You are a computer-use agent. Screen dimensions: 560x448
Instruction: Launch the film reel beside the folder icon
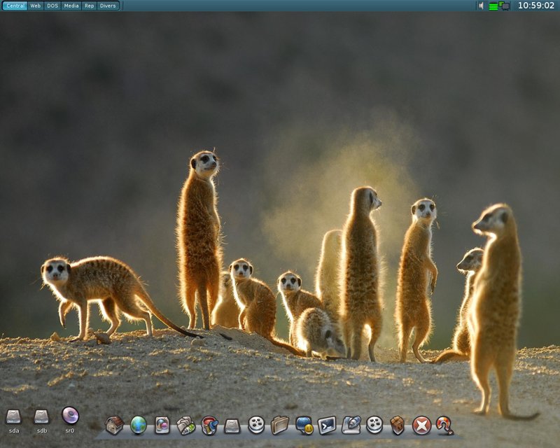pos(256,425)
